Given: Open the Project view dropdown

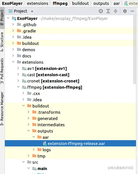Looking at the screenshot, I should (32, 11).
